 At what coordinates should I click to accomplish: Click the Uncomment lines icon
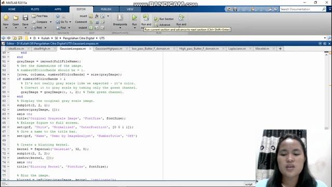[x=97, y=22]
